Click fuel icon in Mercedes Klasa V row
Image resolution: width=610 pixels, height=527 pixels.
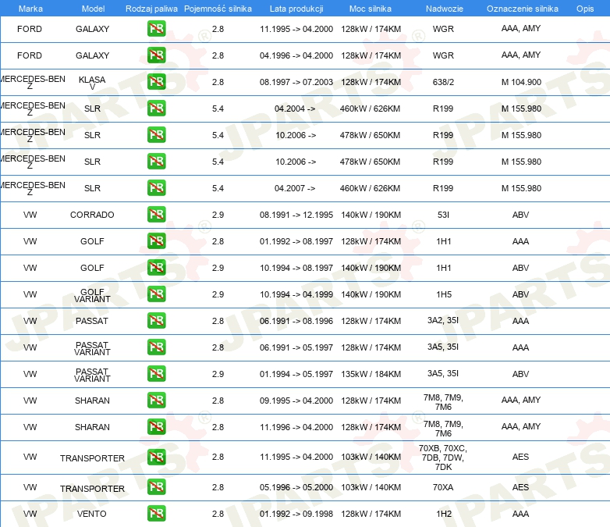(x=156, y=82)
